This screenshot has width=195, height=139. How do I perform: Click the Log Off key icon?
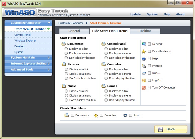[144, 80]
